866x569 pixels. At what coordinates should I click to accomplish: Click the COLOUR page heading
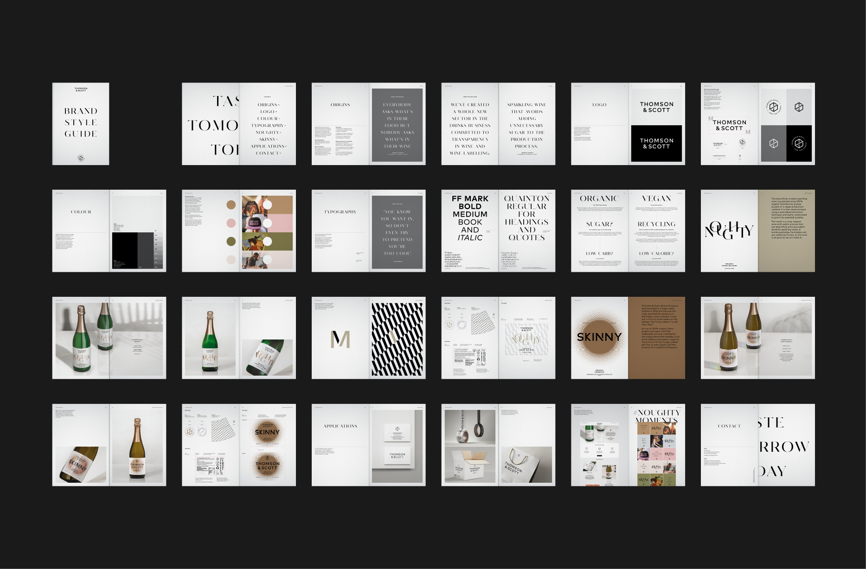coord(81,212)
